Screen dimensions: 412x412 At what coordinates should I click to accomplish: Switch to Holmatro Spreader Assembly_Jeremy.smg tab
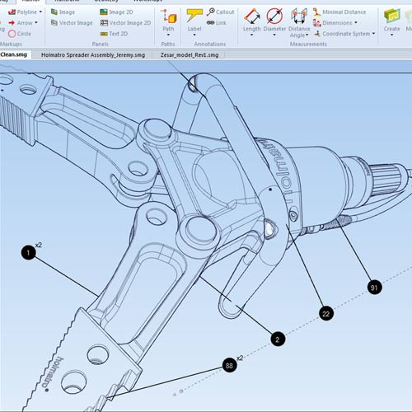[93, 55]
